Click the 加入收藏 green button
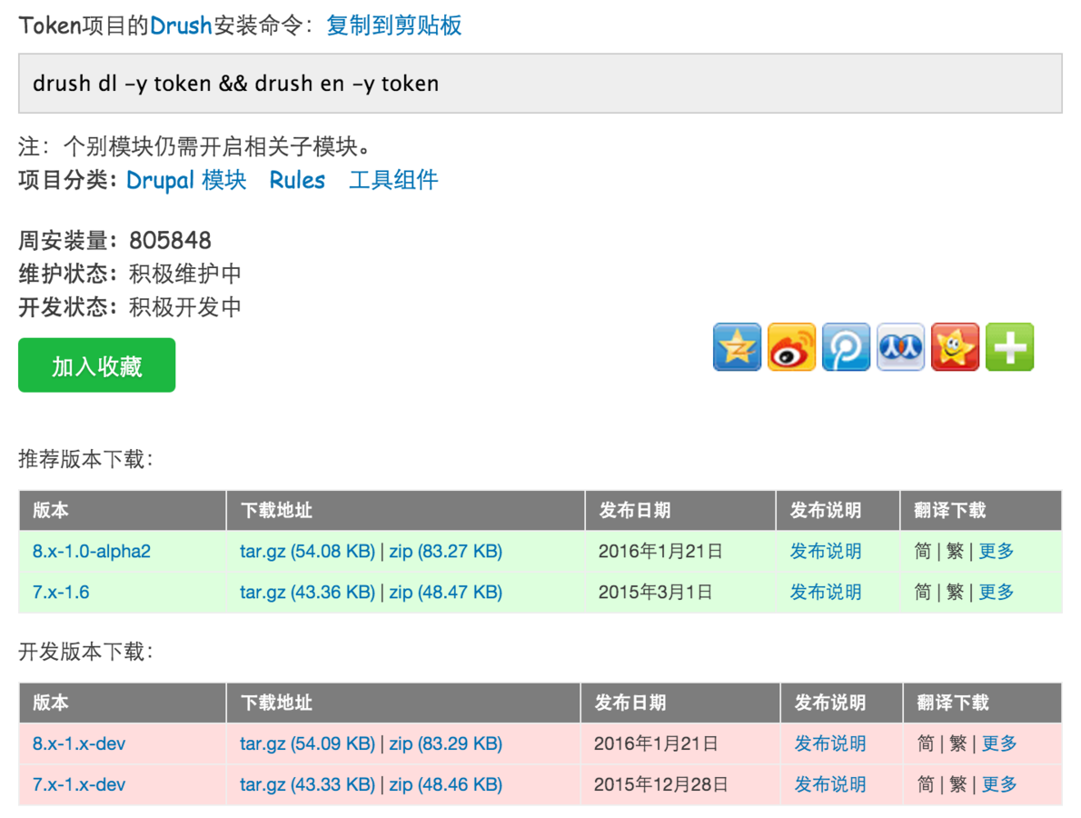 coord(96,364)
